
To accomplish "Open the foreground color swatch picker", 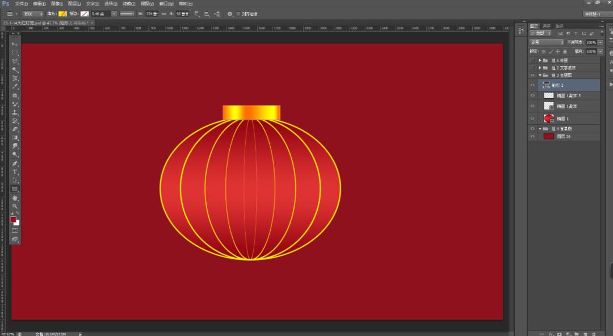I will pyautogui.click(x=14, y=220).
